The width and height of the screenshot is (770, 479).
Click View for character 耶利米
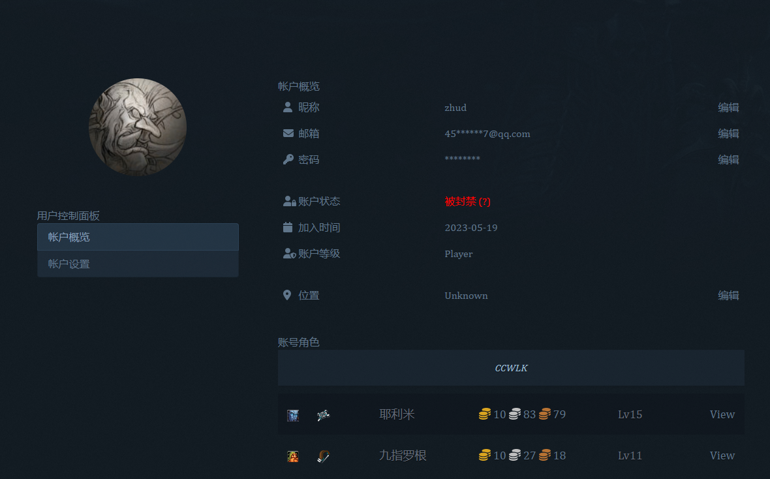tap(722, 414)
